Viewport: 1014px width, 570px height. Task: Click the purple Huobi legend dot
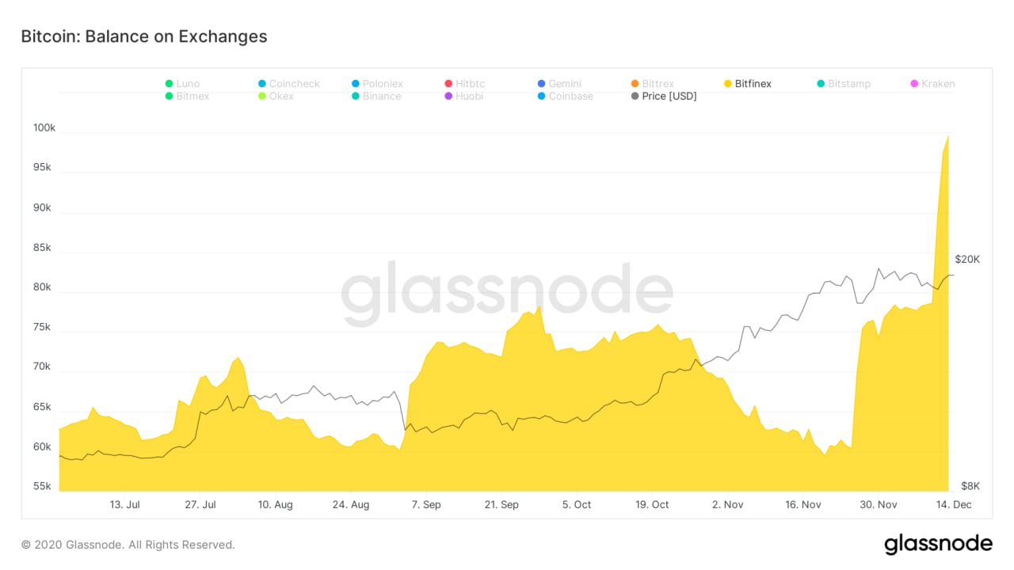(448, 96)
